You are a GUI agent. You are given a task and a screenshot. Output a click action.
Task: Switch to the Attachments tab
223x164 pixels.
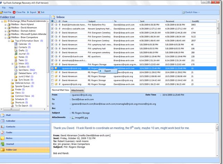pos(77,90)
